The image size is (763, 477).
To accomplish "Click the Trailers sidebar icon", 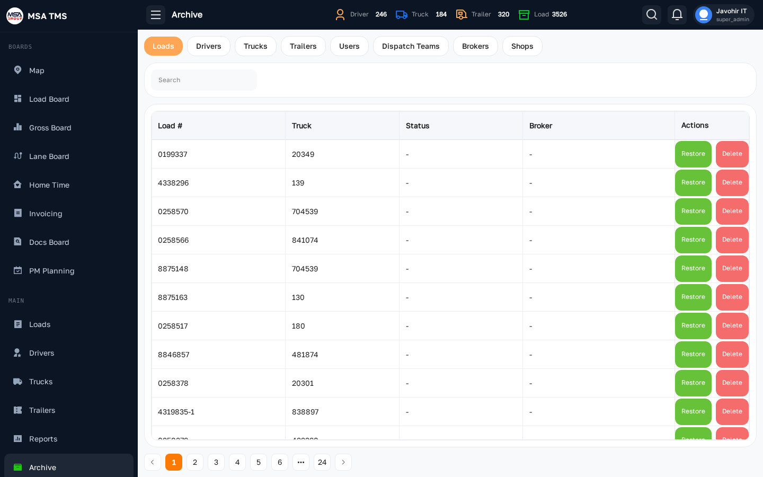I will (x=17, y=410).
